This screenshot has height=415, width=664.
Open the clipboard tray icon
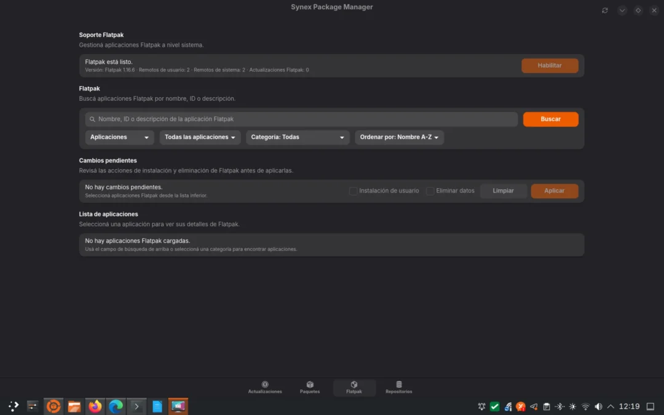click(x=547, y=406)
